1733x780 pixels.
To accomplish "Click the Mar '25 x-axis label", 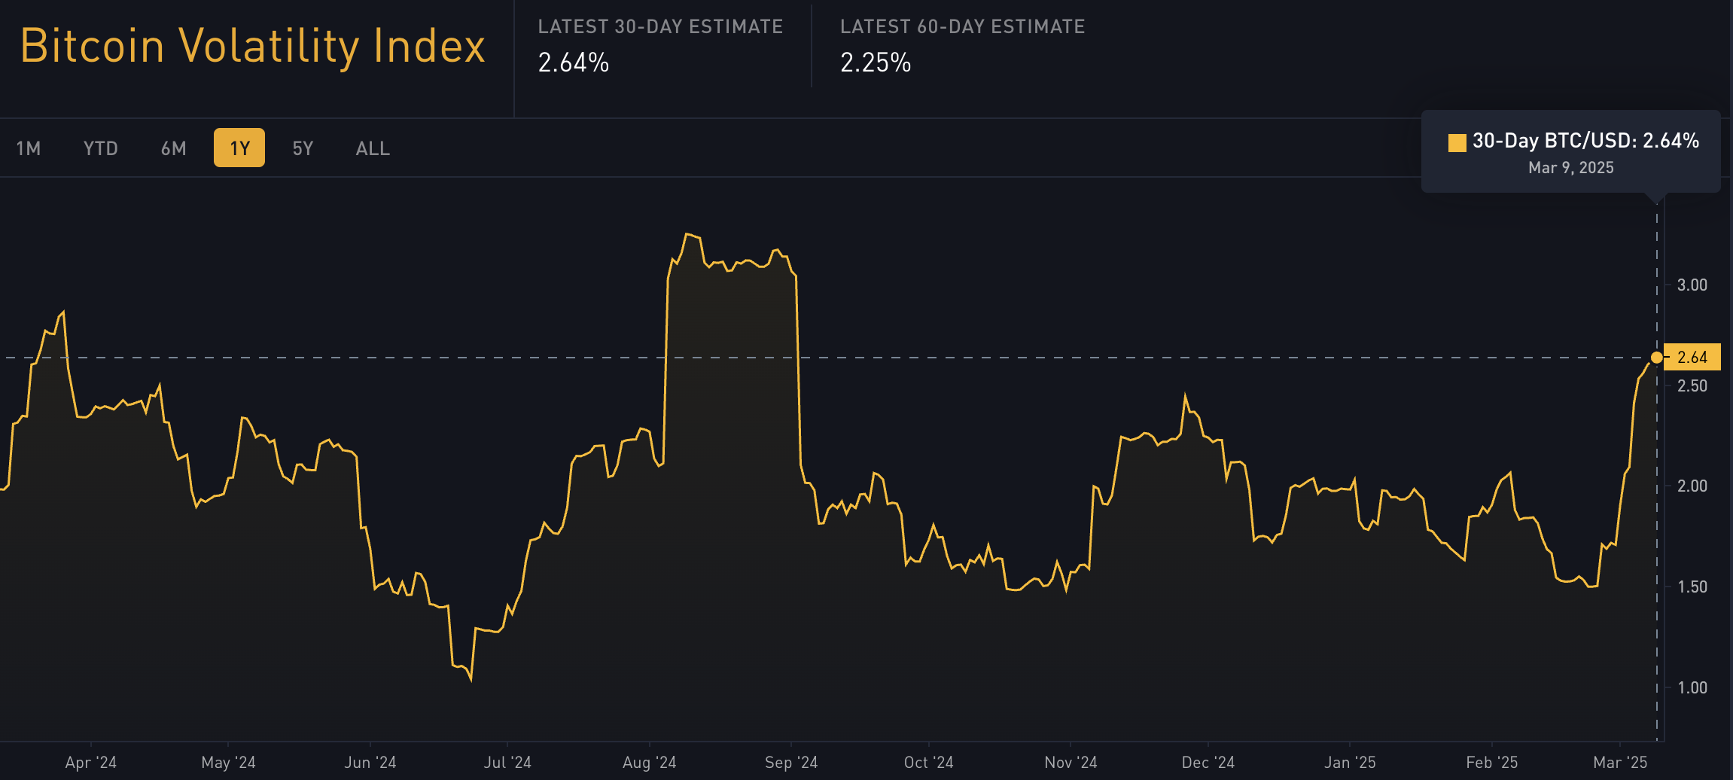I will 1621,763.
